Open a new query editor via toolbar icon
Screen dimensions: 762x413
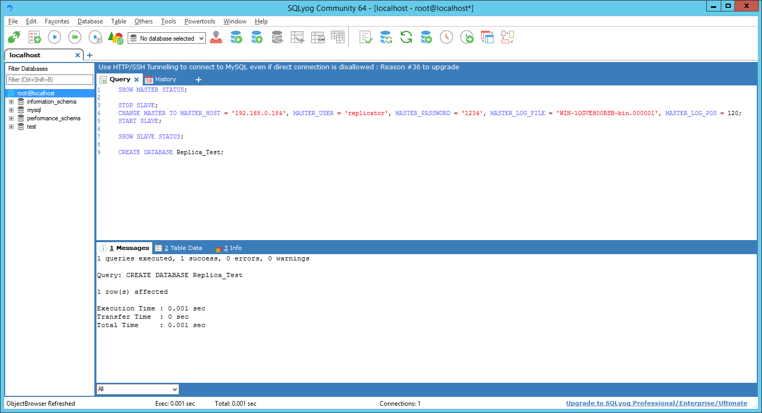(34, 37)
